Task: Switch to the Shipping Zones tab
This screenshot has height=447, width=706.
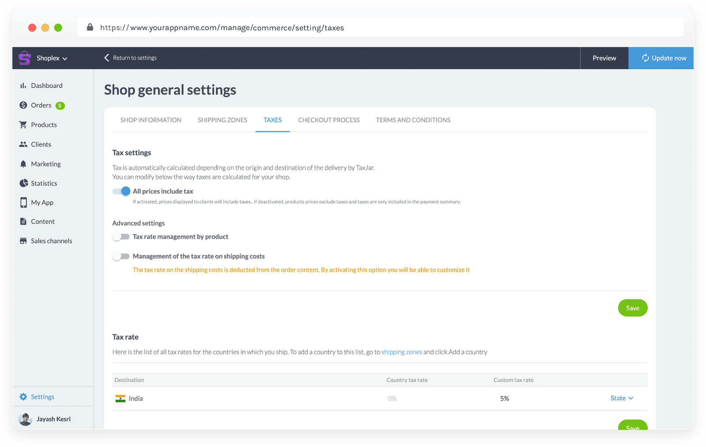Action: coord(222,120)
